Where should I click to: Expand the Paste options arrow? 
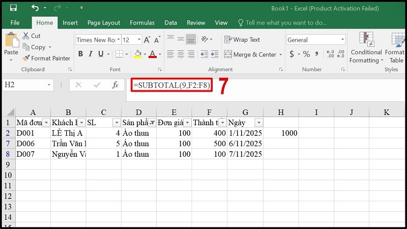point(11,60)
